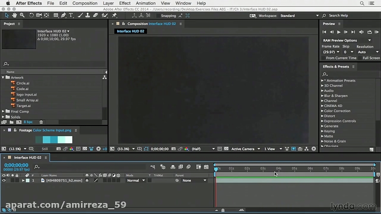Select the Brush tool
This screenshot has width=381, height=214.
coord(80,15)
